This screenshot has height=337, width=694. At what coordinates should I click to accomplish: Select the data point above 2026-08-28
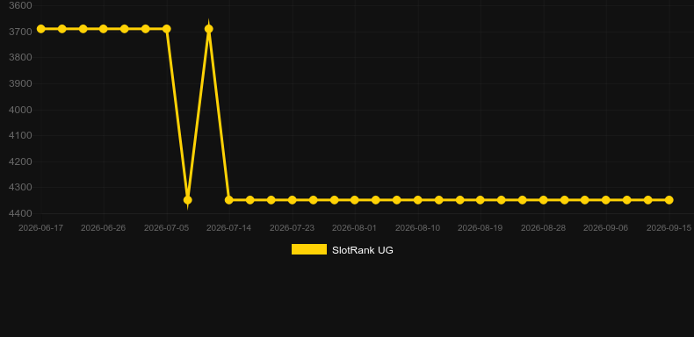click(x=543, y=200)
